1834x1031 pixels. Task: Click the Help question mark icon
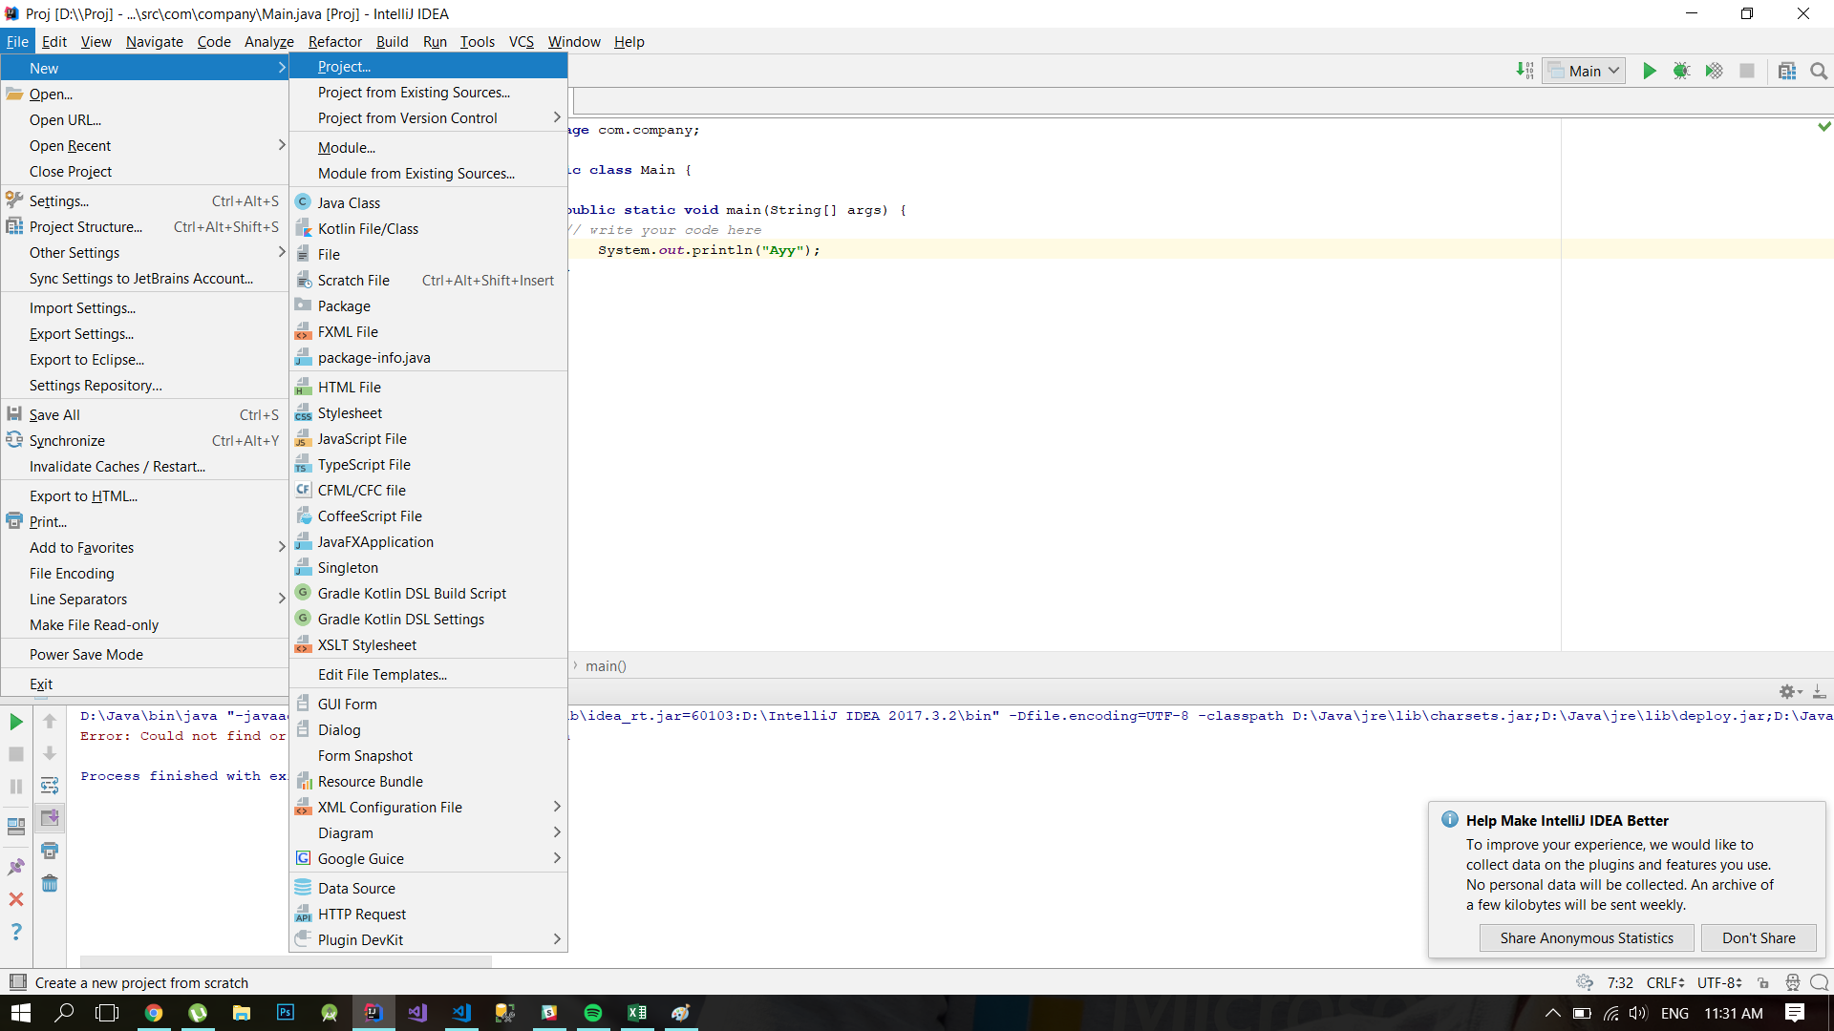click(16, 932)
